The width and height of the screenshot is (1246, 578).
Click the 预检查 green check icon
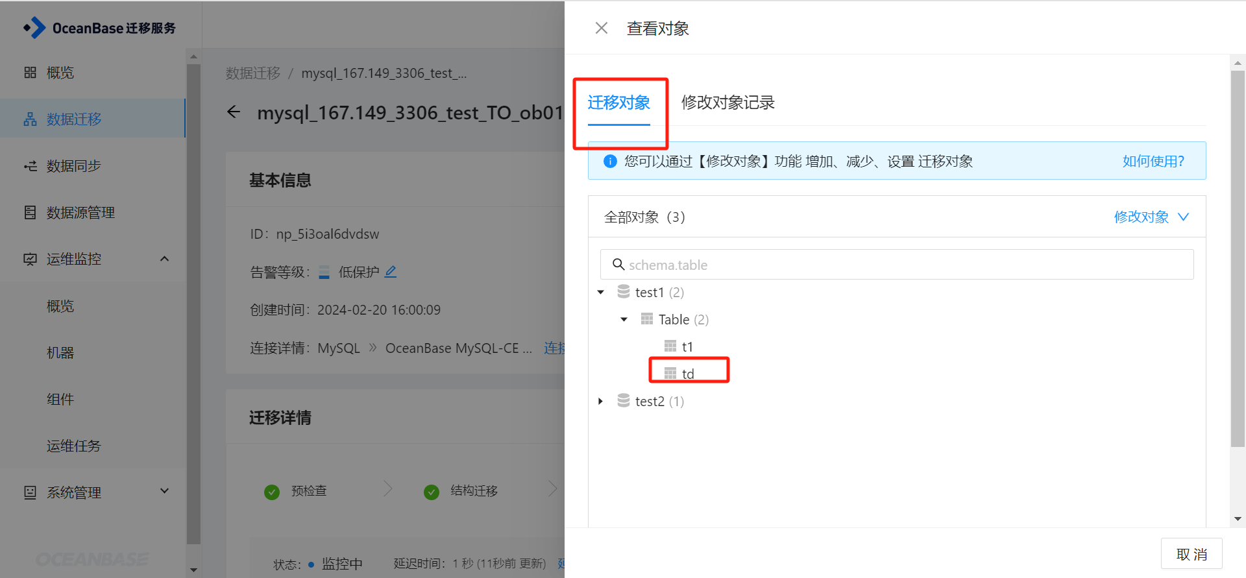(x=272, y=492)
